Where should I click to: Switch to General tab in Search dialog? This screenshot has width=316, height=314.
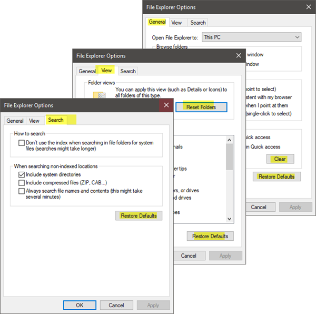coord(15,121)
